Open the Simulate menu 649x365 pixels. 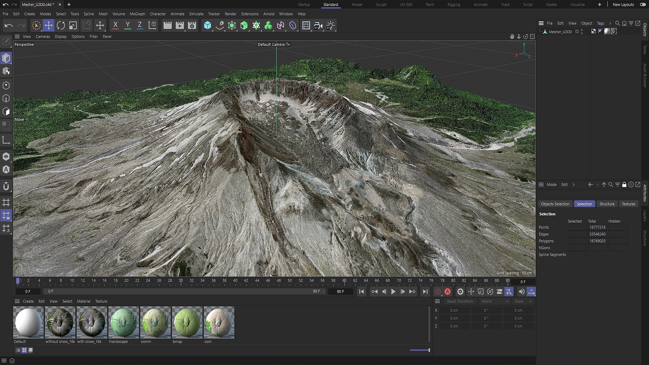[196, 14]
